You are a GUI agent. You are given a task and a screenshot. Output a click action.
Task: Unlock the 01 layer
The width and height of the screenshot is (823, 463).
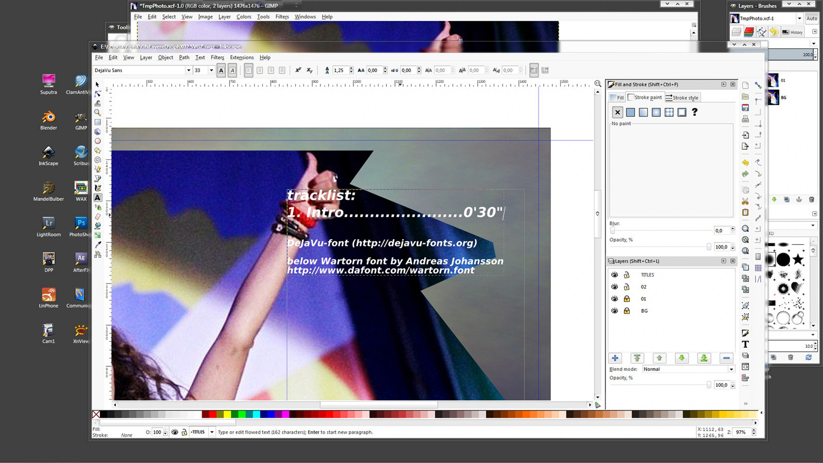627,299
